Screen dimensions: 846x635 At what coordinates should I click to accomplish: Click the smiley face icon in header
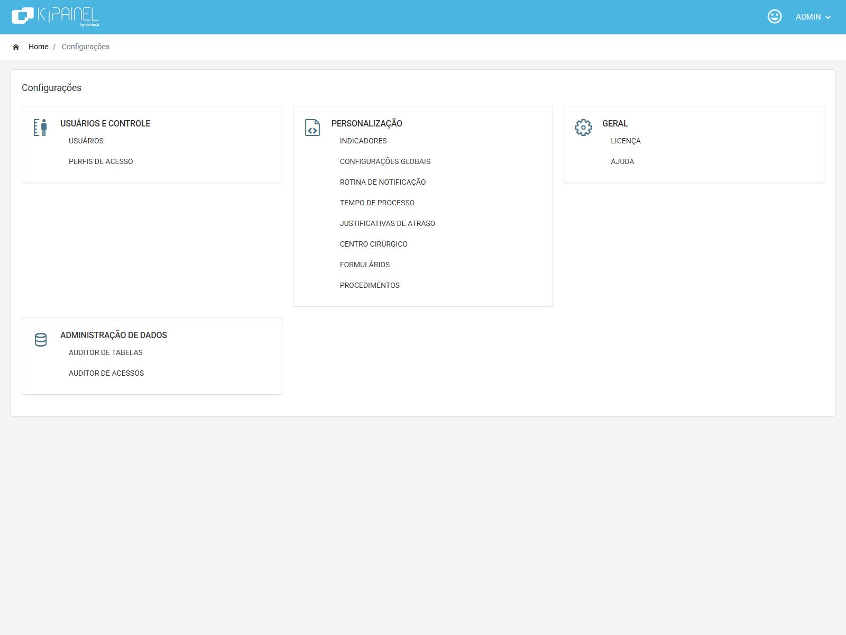tap(775, 16)
